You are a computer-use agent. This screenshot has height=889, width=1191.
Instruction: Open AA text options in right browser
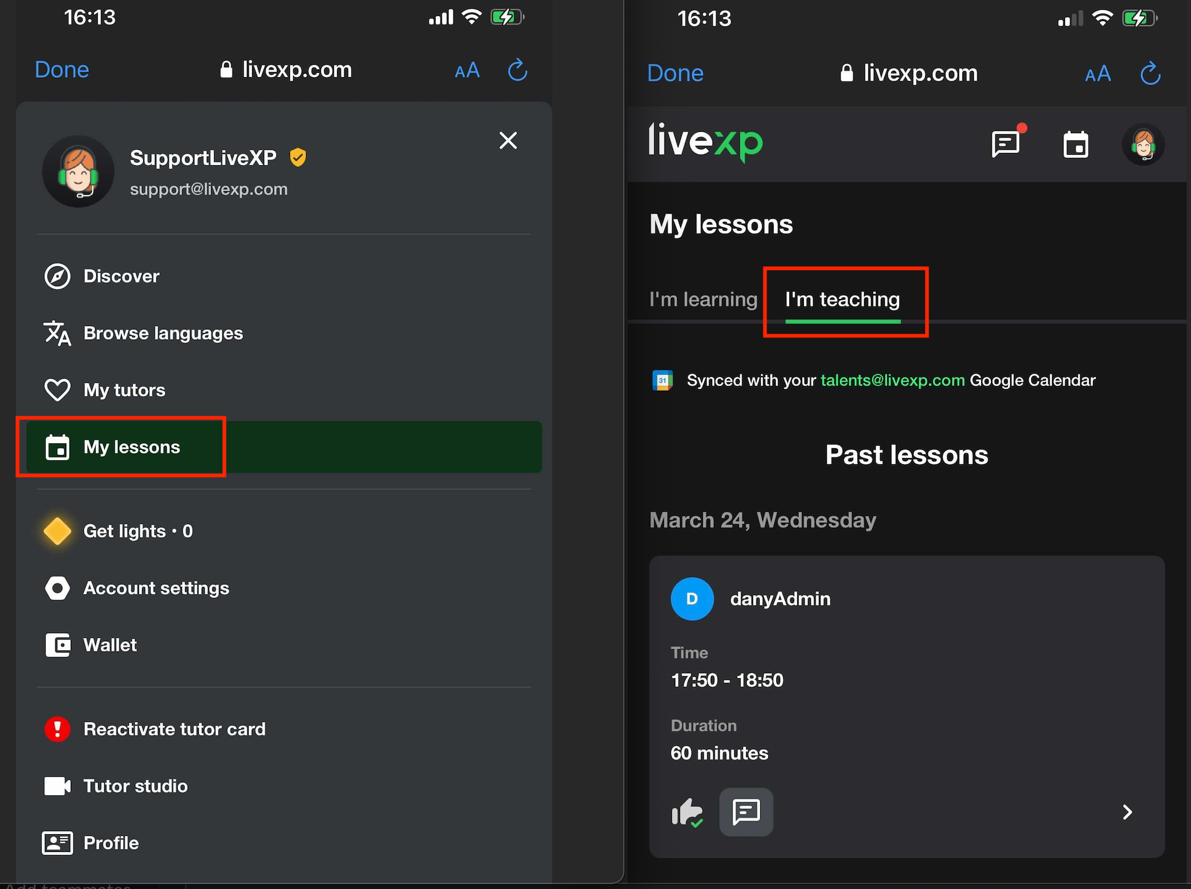pyautogui.click(x=1098, y=74)
